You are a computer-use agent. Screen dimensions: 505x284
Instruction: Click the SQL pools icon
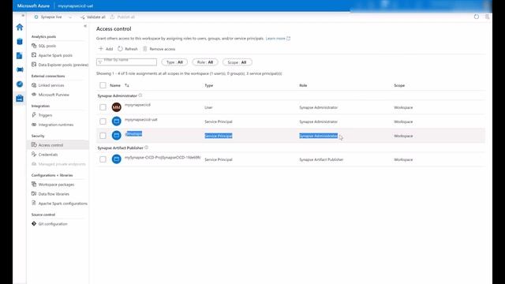pyautogui.click(x=34, y=46)
